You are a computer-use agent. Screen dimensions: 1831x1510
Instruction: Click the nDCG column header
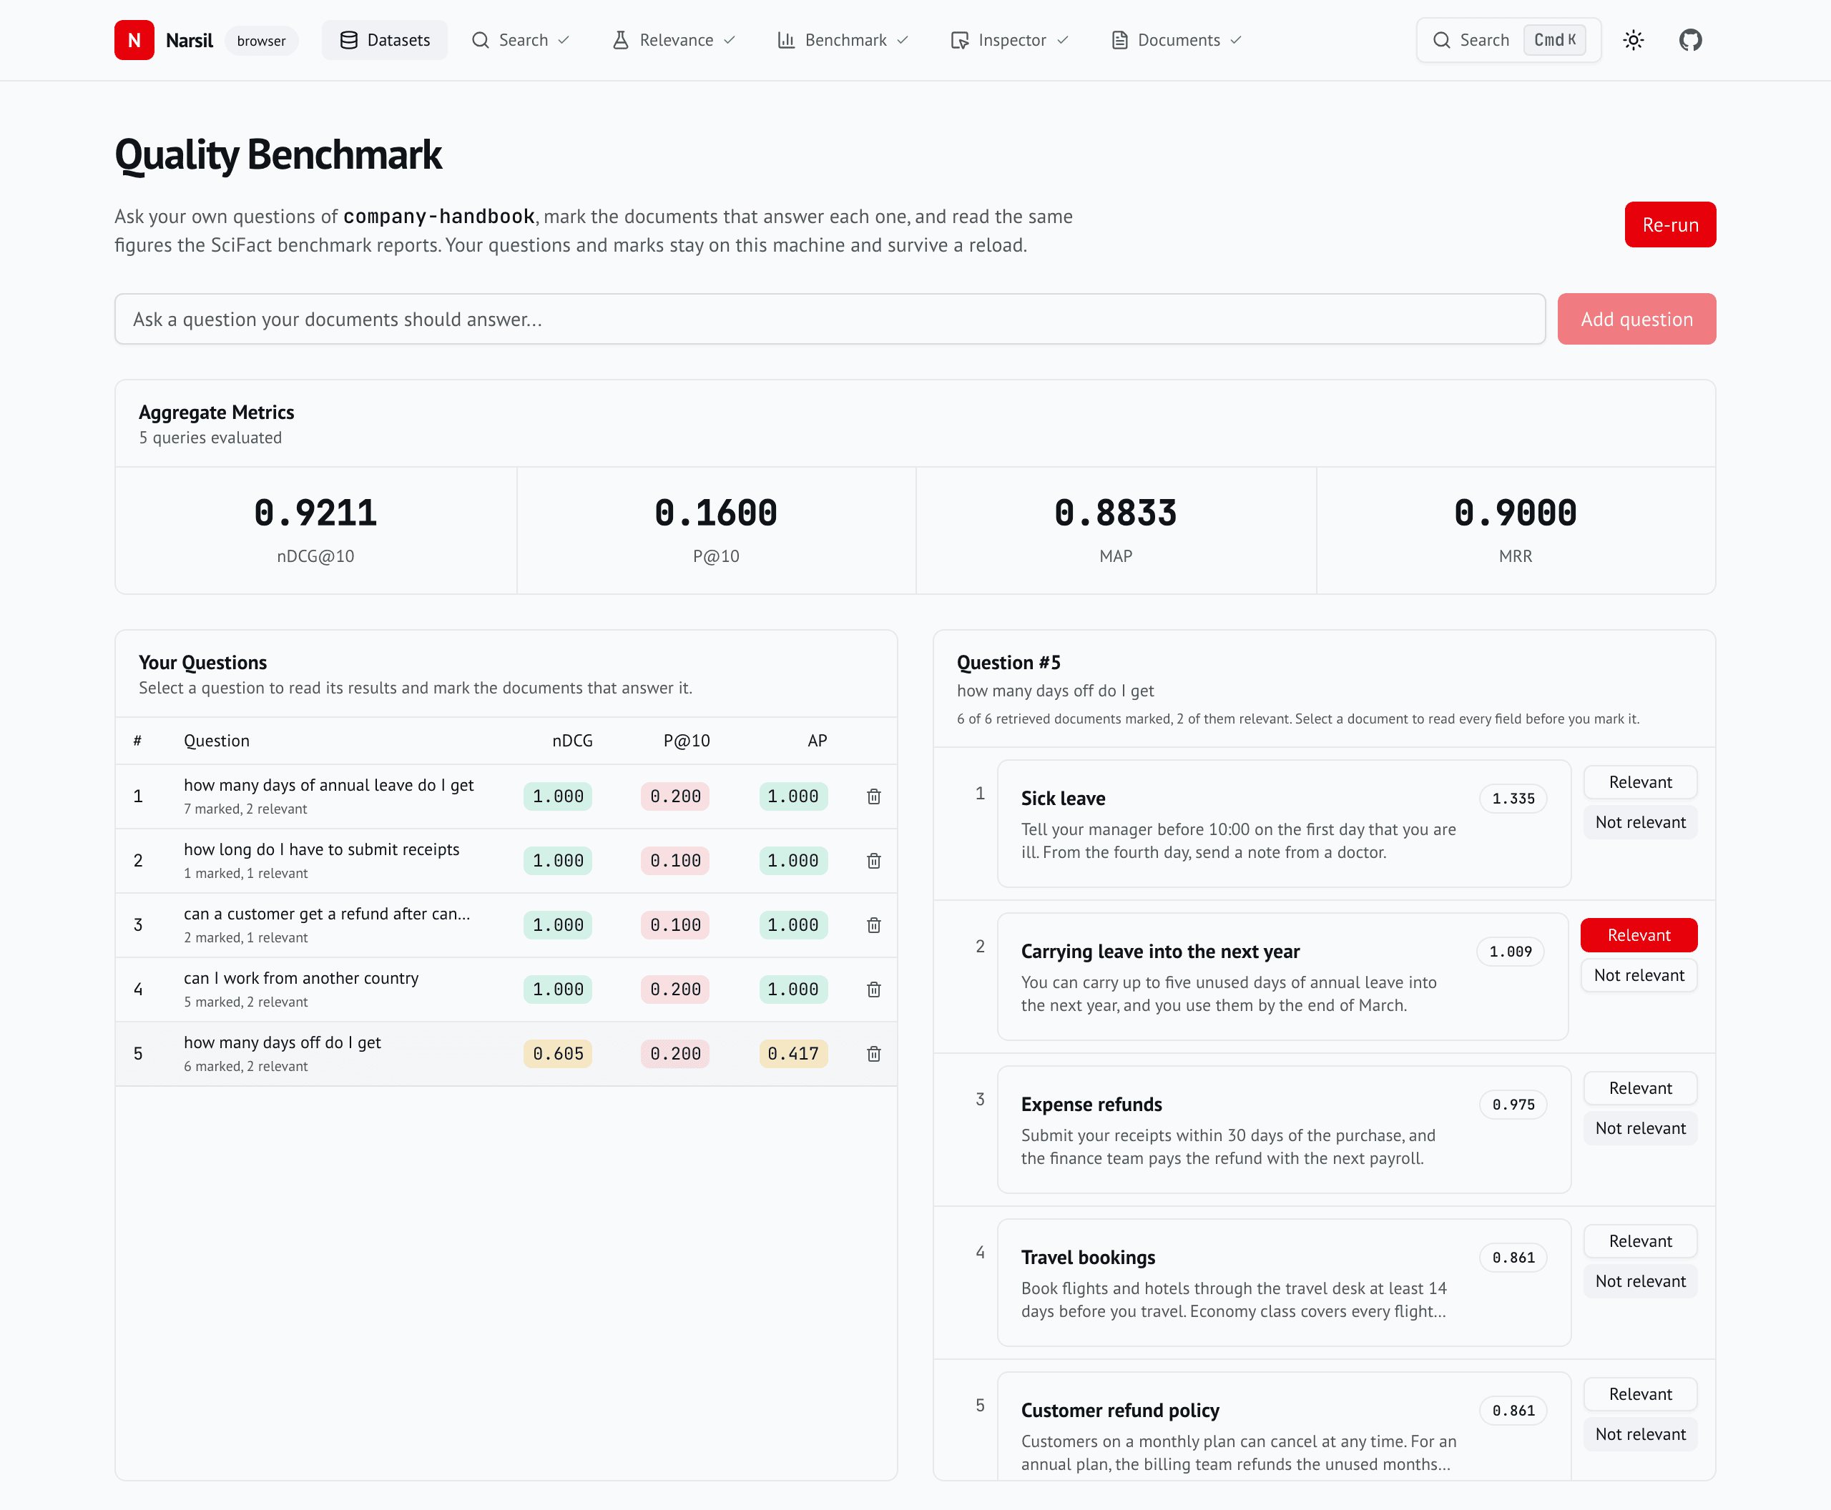click(571, 741)
